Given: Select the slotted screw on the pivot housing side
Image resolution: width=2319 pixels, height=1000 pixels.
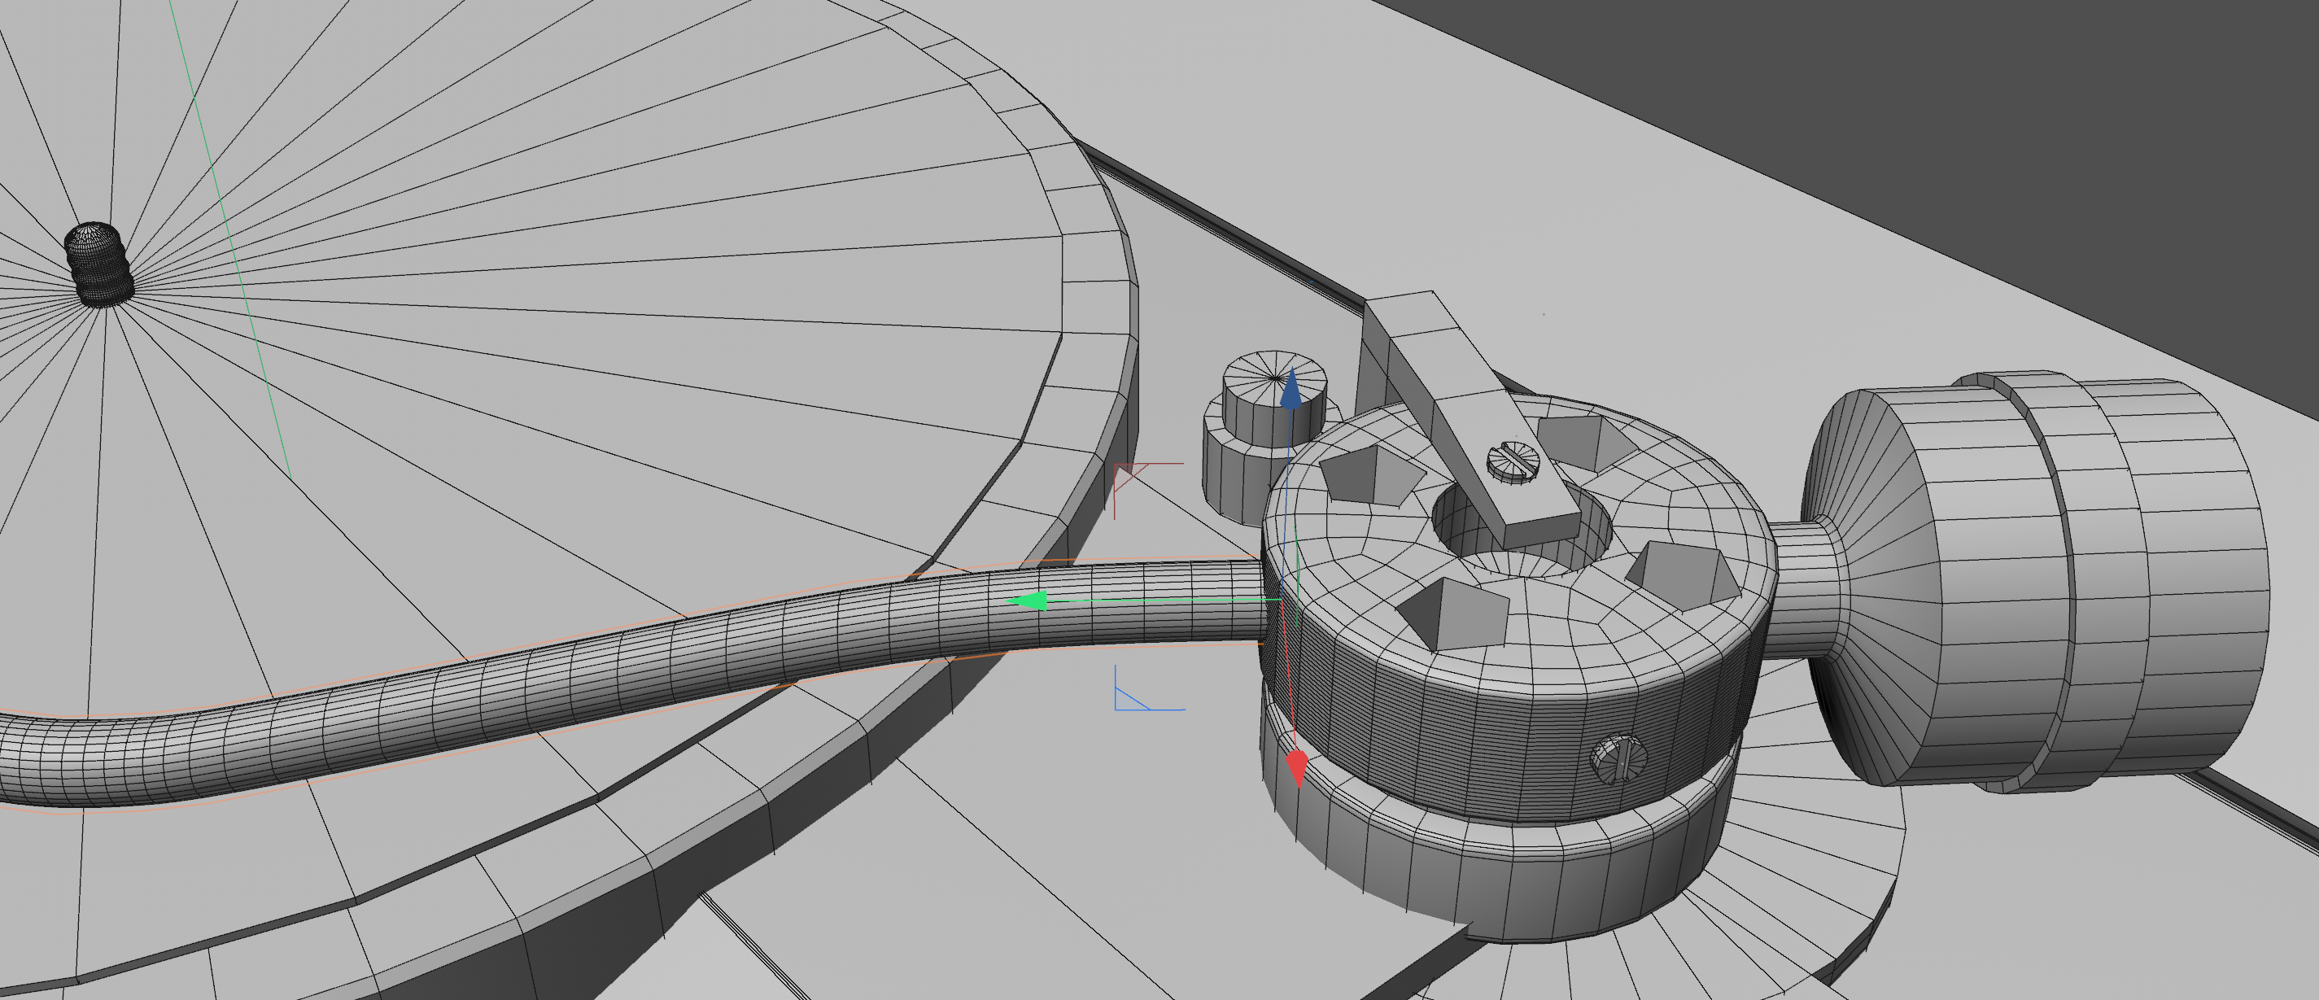Looking at the screenshot, I should (x=1618, y=759).
